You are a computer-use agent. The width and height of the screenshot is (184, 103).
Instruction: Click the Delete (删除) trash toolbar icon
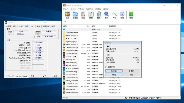pos(99,15)
